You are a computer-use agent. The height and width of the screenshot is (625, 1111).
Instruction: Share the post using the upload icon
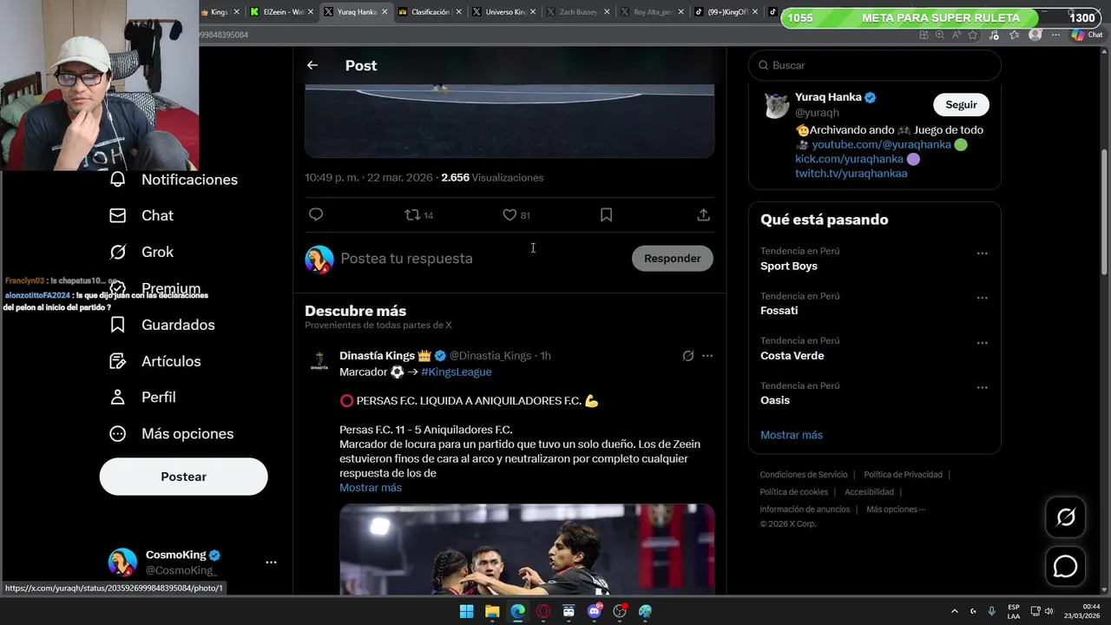tap(703, 214)
